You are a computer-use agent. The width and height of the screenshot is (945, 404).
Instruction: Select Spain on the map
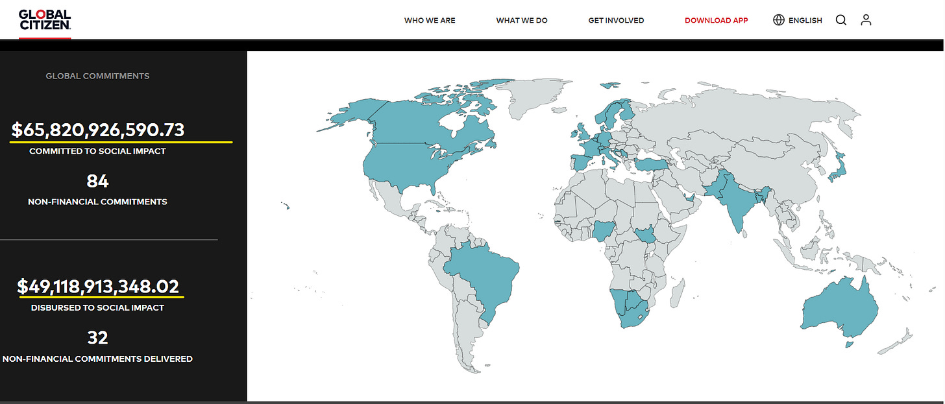point(581,163)
